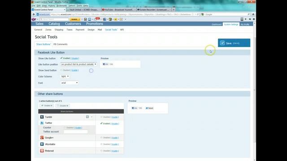Viewport: 287px width, 161px height.
Task: Switch to the Design settings tab
Action: pos(91,30)
